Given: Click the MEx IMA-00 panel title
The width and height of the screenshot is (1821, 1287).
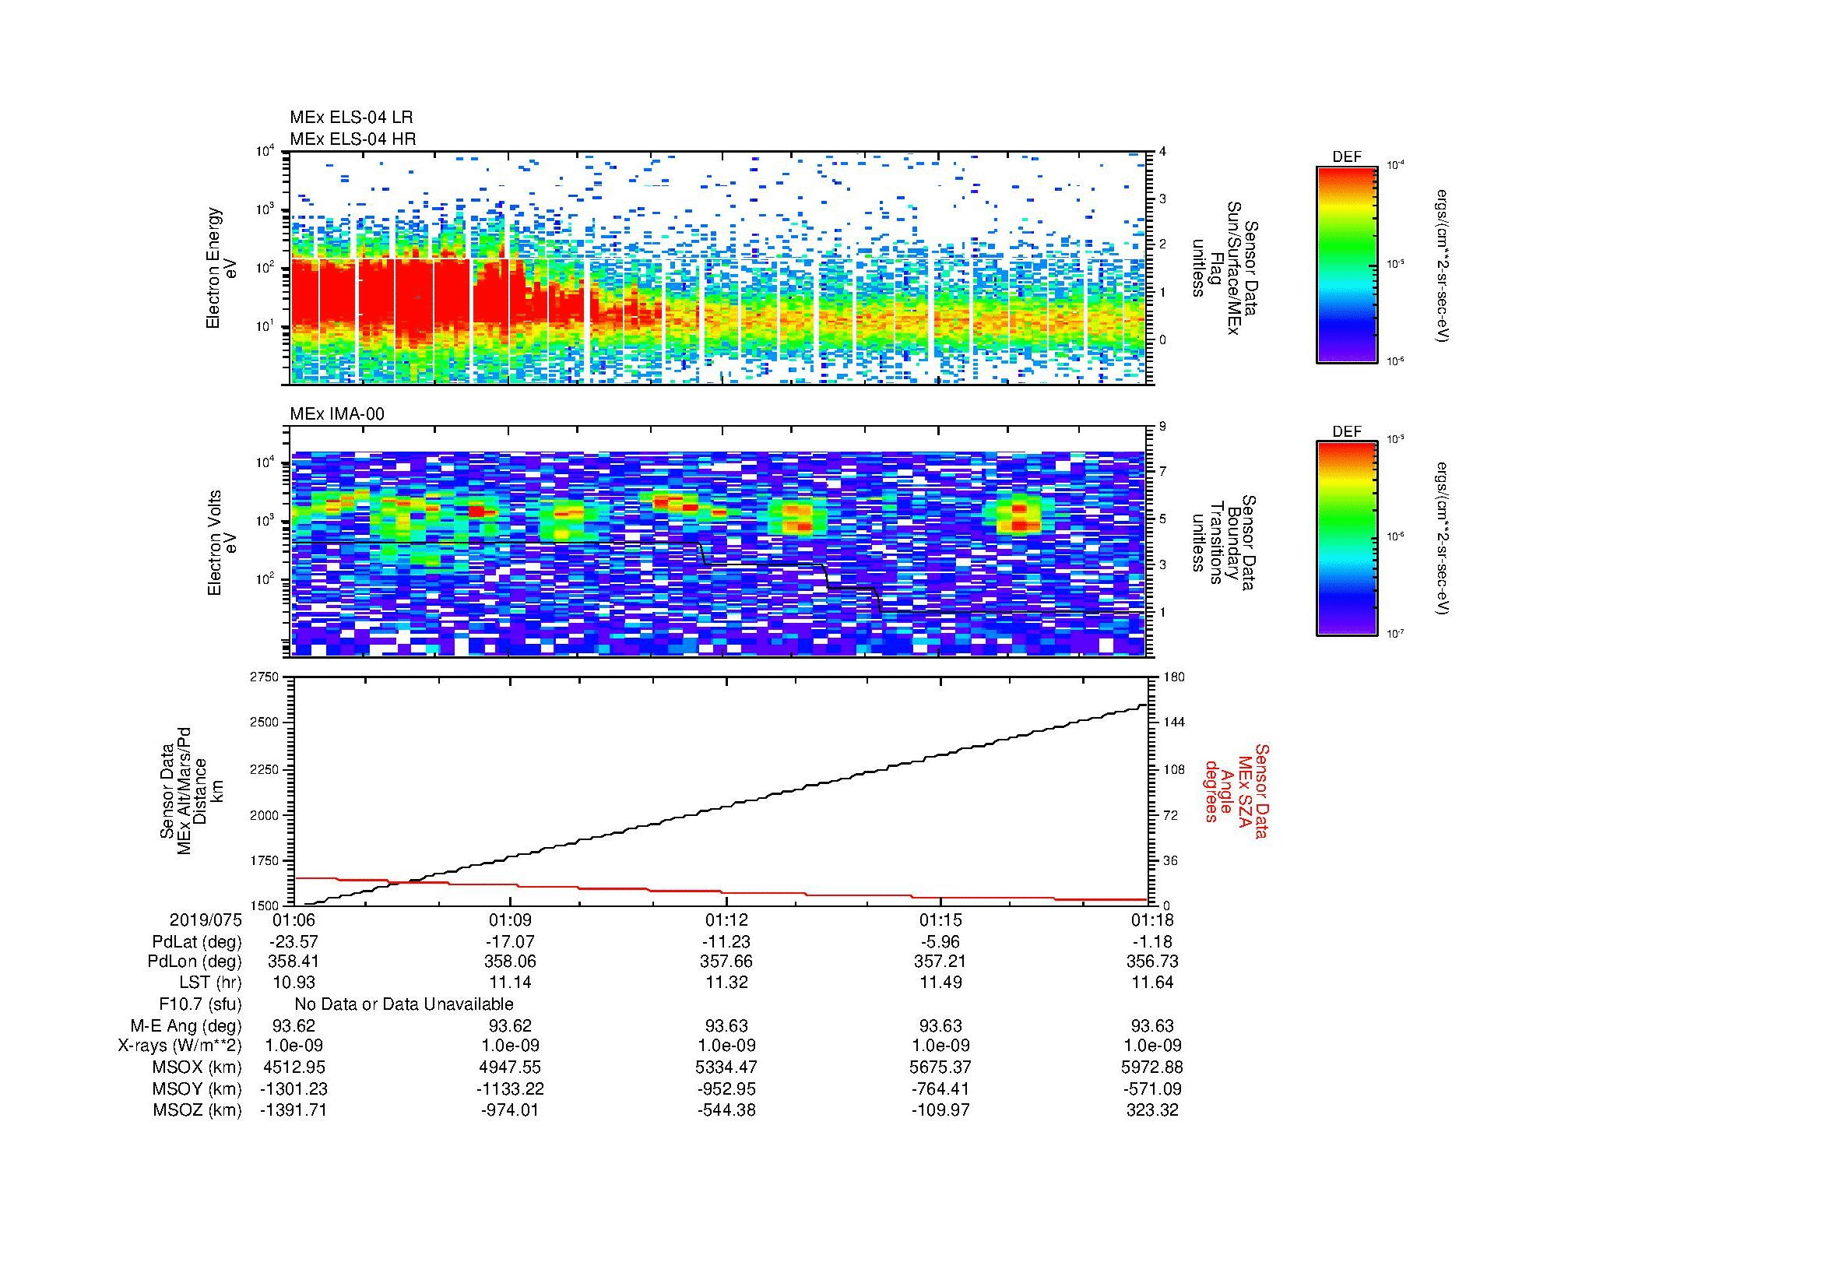Looking at the screenshot, I should 337,414.
